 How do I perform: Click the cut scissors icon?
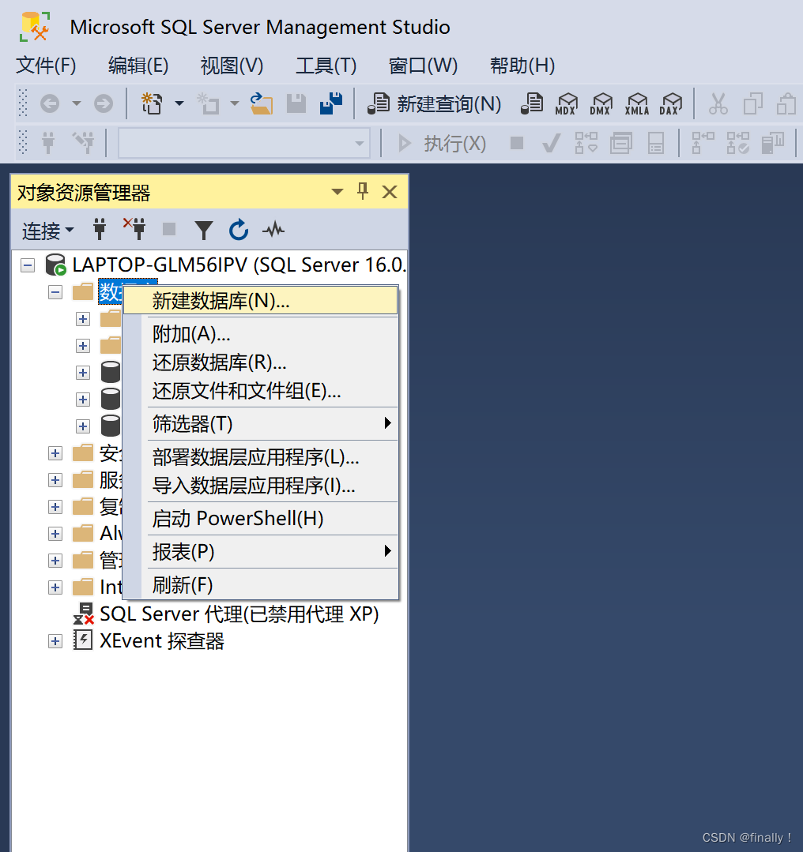(x=718, y=103)
